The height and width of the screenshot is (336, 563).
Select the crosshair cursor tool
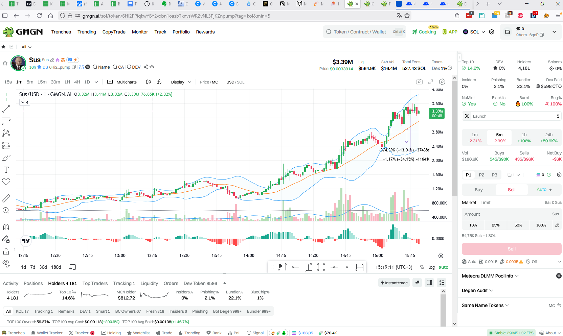coord(6,97)
